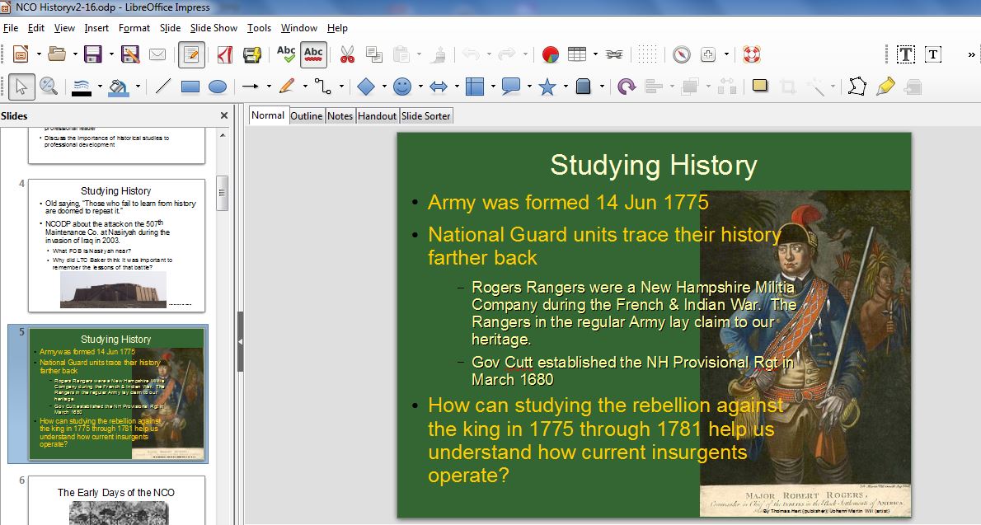Insert a chart using pie icon

pyautogui.click(x=551, y=55)
